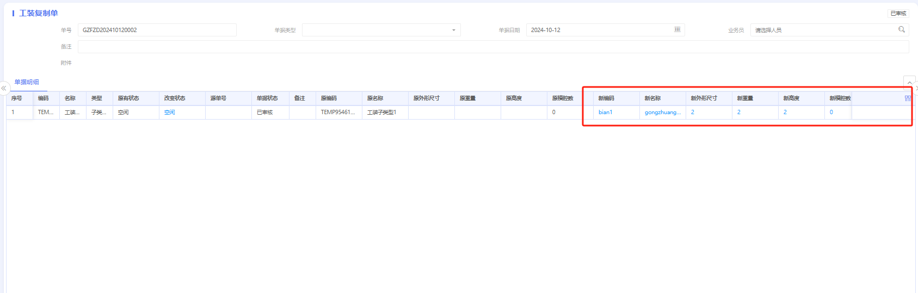918x293 pixels.
Task: Open the 单据类型 dropdown
Action: (381, 30)
